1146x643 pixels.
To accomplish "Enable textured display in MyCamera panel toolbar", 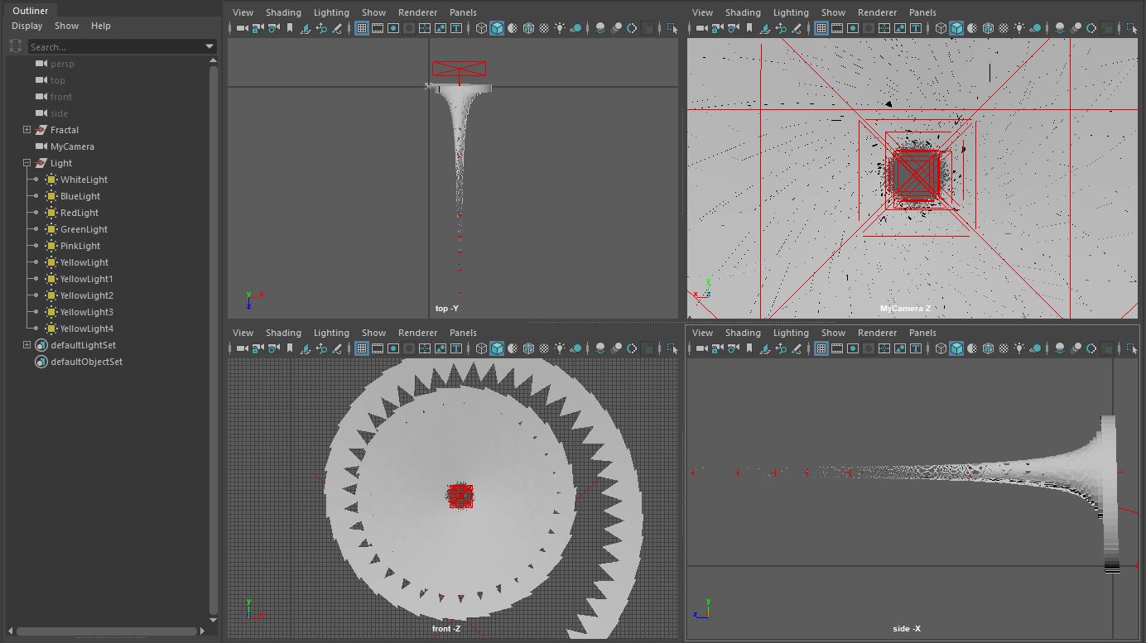I will [1004, 28].
